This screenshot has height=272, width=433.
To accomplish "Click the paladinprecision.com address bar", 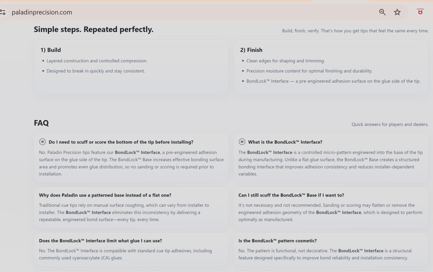I will click(42, 12).
